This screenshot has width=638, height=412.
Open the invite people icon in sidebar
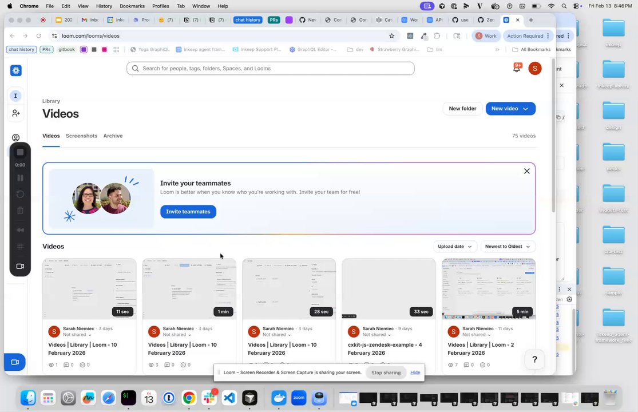tap(16, 113)
